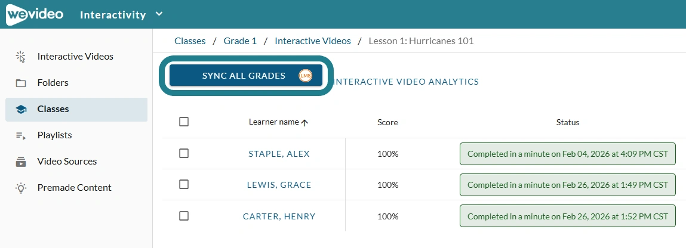This screenshot has width=686, height=248.
Task: Click the Sync All Grades button
Action: tap(246, 76)
